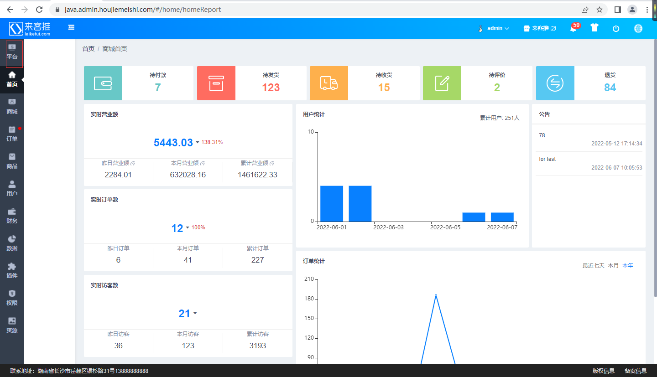This screenshot has height=377, width=657.
Task: Open 订单 in the sidebar
Action: pos(12,134)
